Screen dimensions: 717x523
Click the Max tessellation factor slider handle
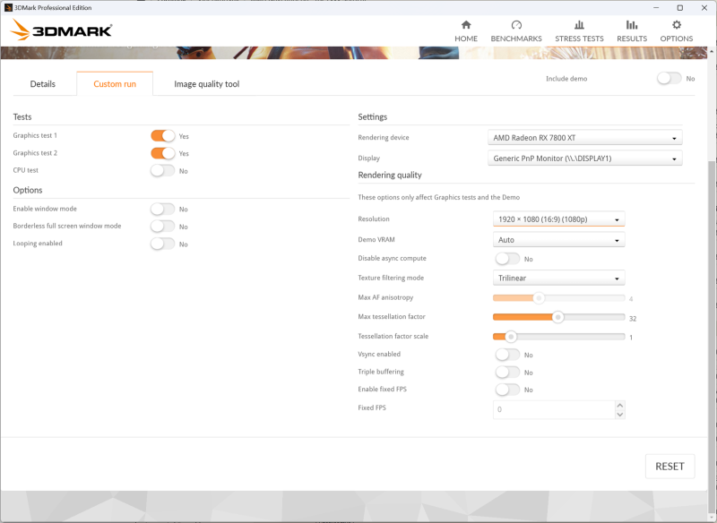(557, 317)
